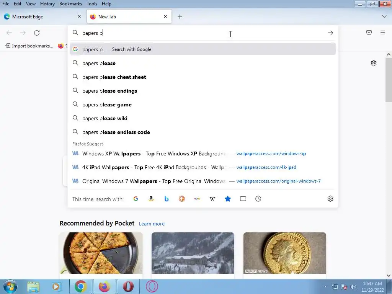Image resolution: width=392 pixels, height=294 pixels.
Task: Open the BBC News gold coin story
Action: point(285,253)
